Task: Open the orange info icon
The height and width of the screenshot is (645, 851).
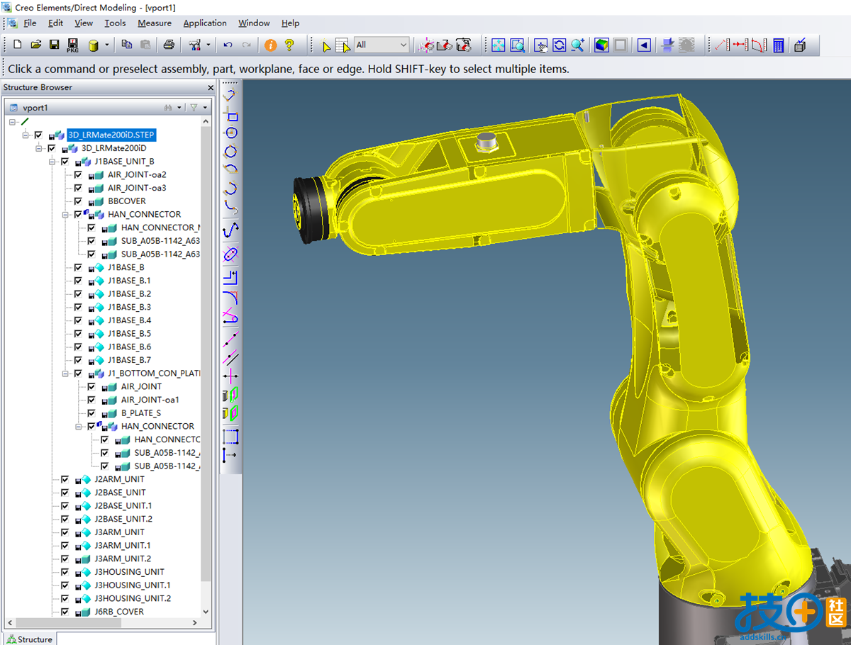Action: coord(270,45)
